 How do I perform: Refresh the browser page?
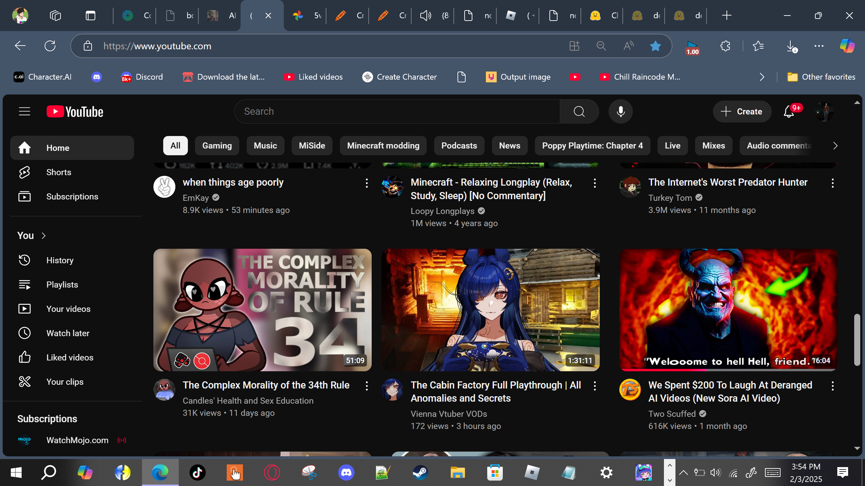point(50,46)
